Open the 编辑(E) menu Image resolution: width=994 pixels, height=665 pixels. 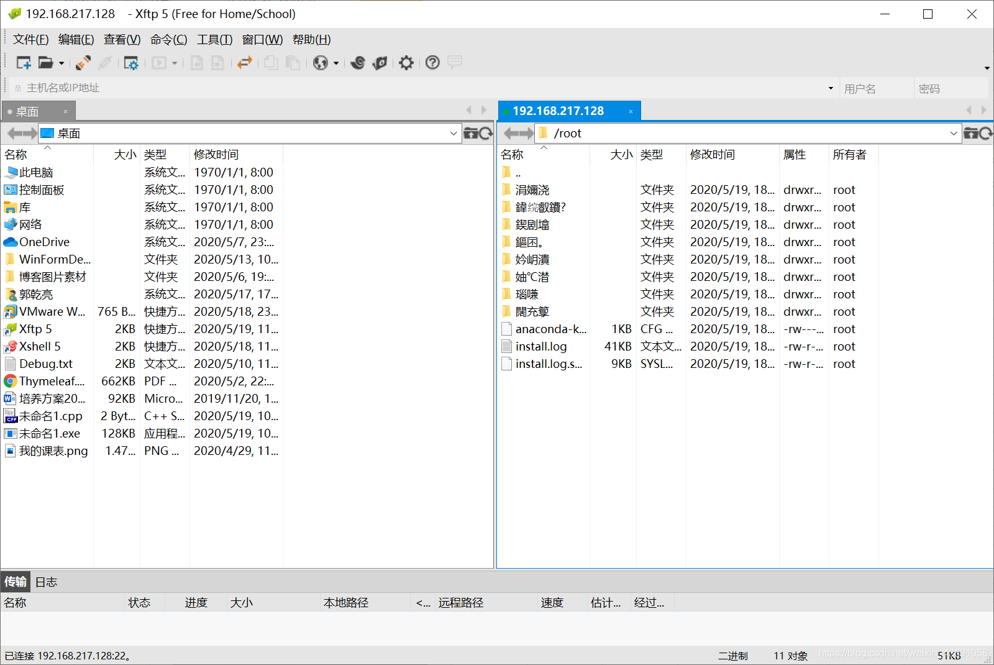76,40
